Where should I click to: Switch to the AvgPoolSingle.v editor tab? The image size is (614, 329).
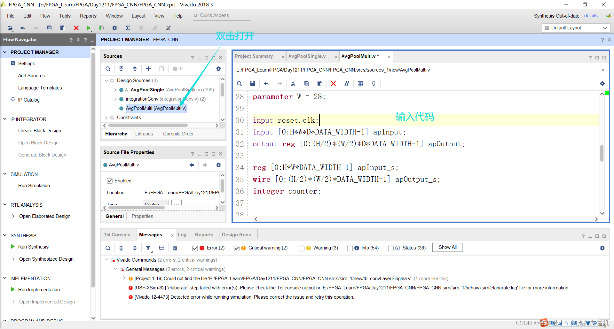(x=307, y=56)
